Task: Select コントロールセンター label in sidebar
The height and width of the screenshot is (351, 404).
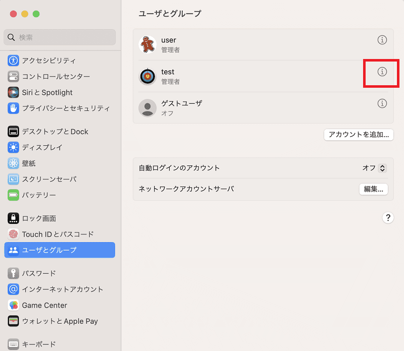Action: click(56, 77)
